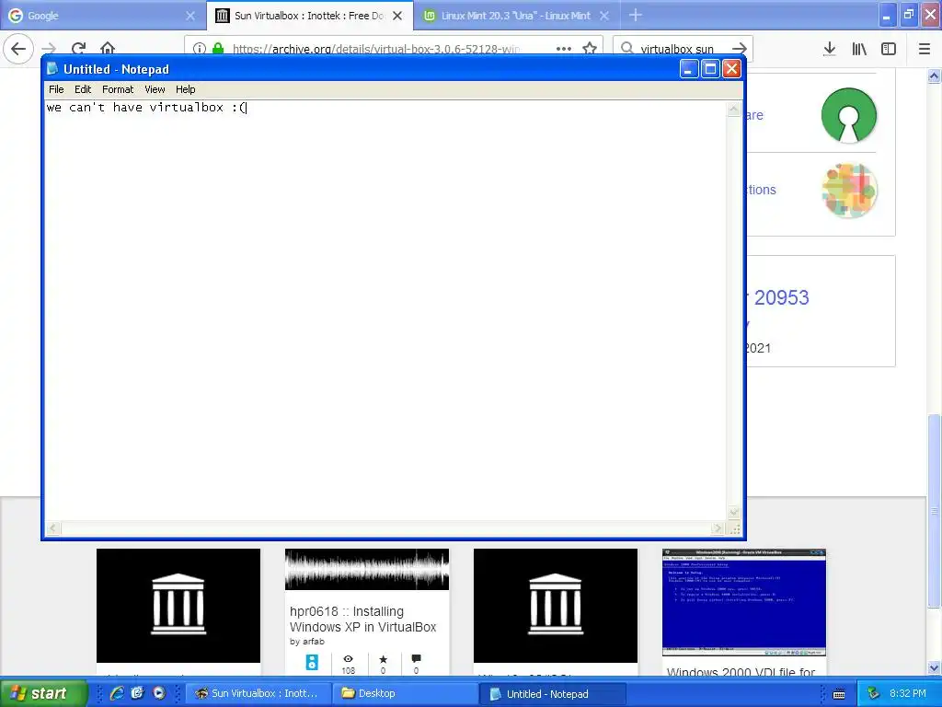
Task: Click the views eye icon on hpr0618
Action: 349,659
